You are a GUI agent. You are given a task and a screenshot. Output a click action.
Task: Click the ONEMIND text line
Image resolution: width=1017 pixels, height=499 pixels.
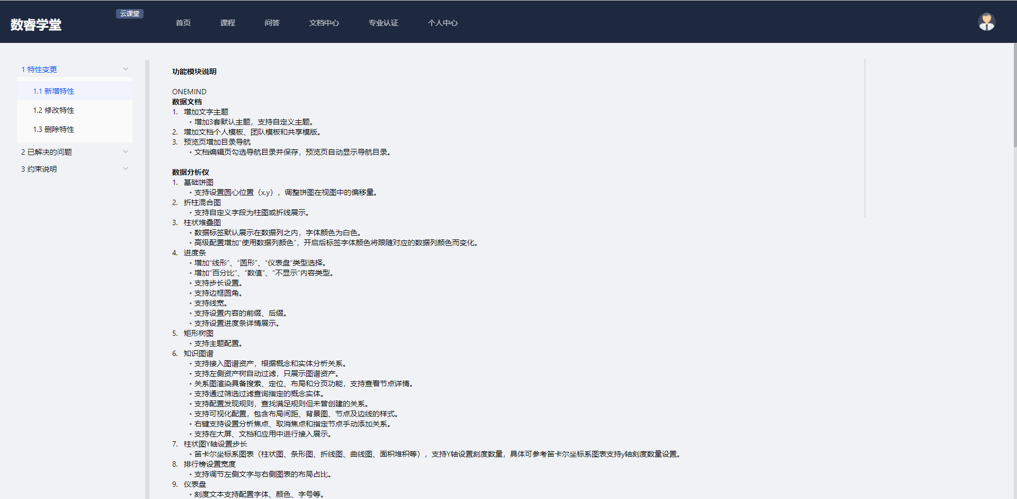click(x=189, y=92)
